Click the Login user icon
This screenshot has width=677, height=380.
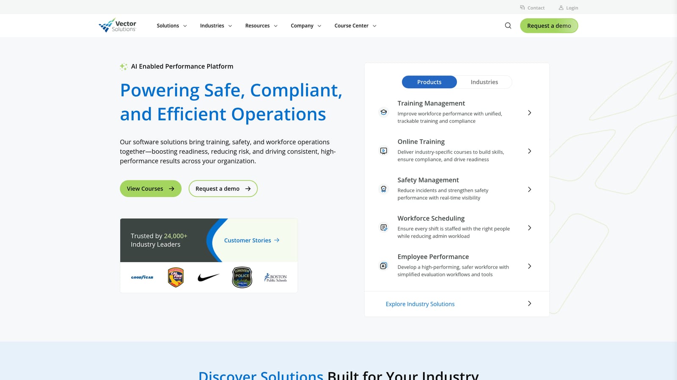pyautogui.click(x=561, y=8)
